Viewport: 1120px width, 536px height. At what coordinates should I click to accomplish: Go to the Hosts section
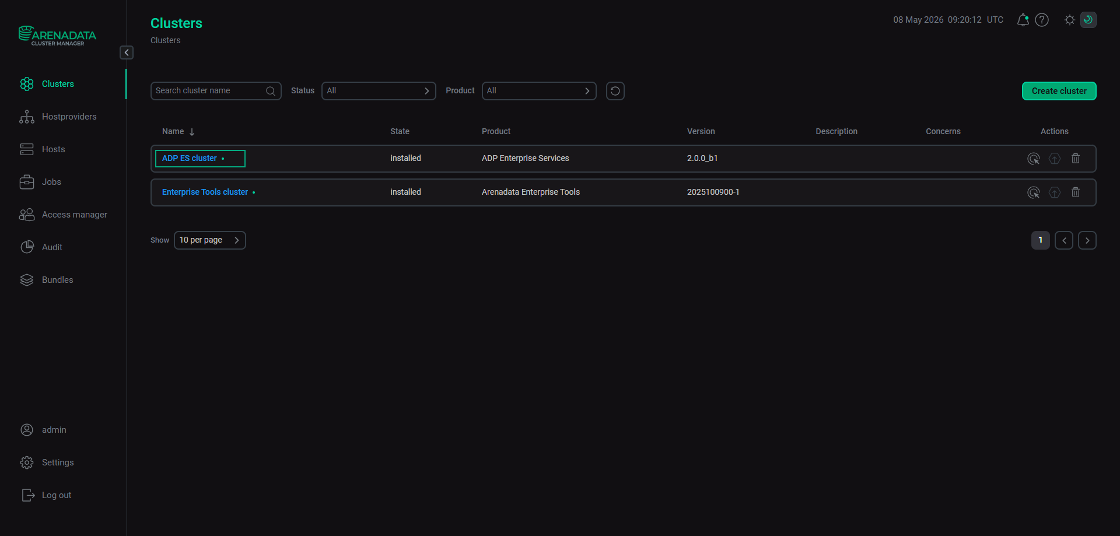tap(54, 149)
